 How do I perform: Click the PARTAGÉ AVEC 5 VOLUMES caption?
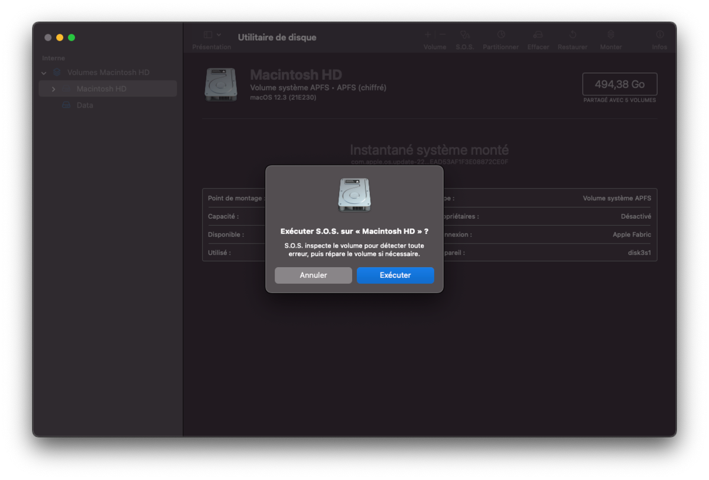coord(619,100)
